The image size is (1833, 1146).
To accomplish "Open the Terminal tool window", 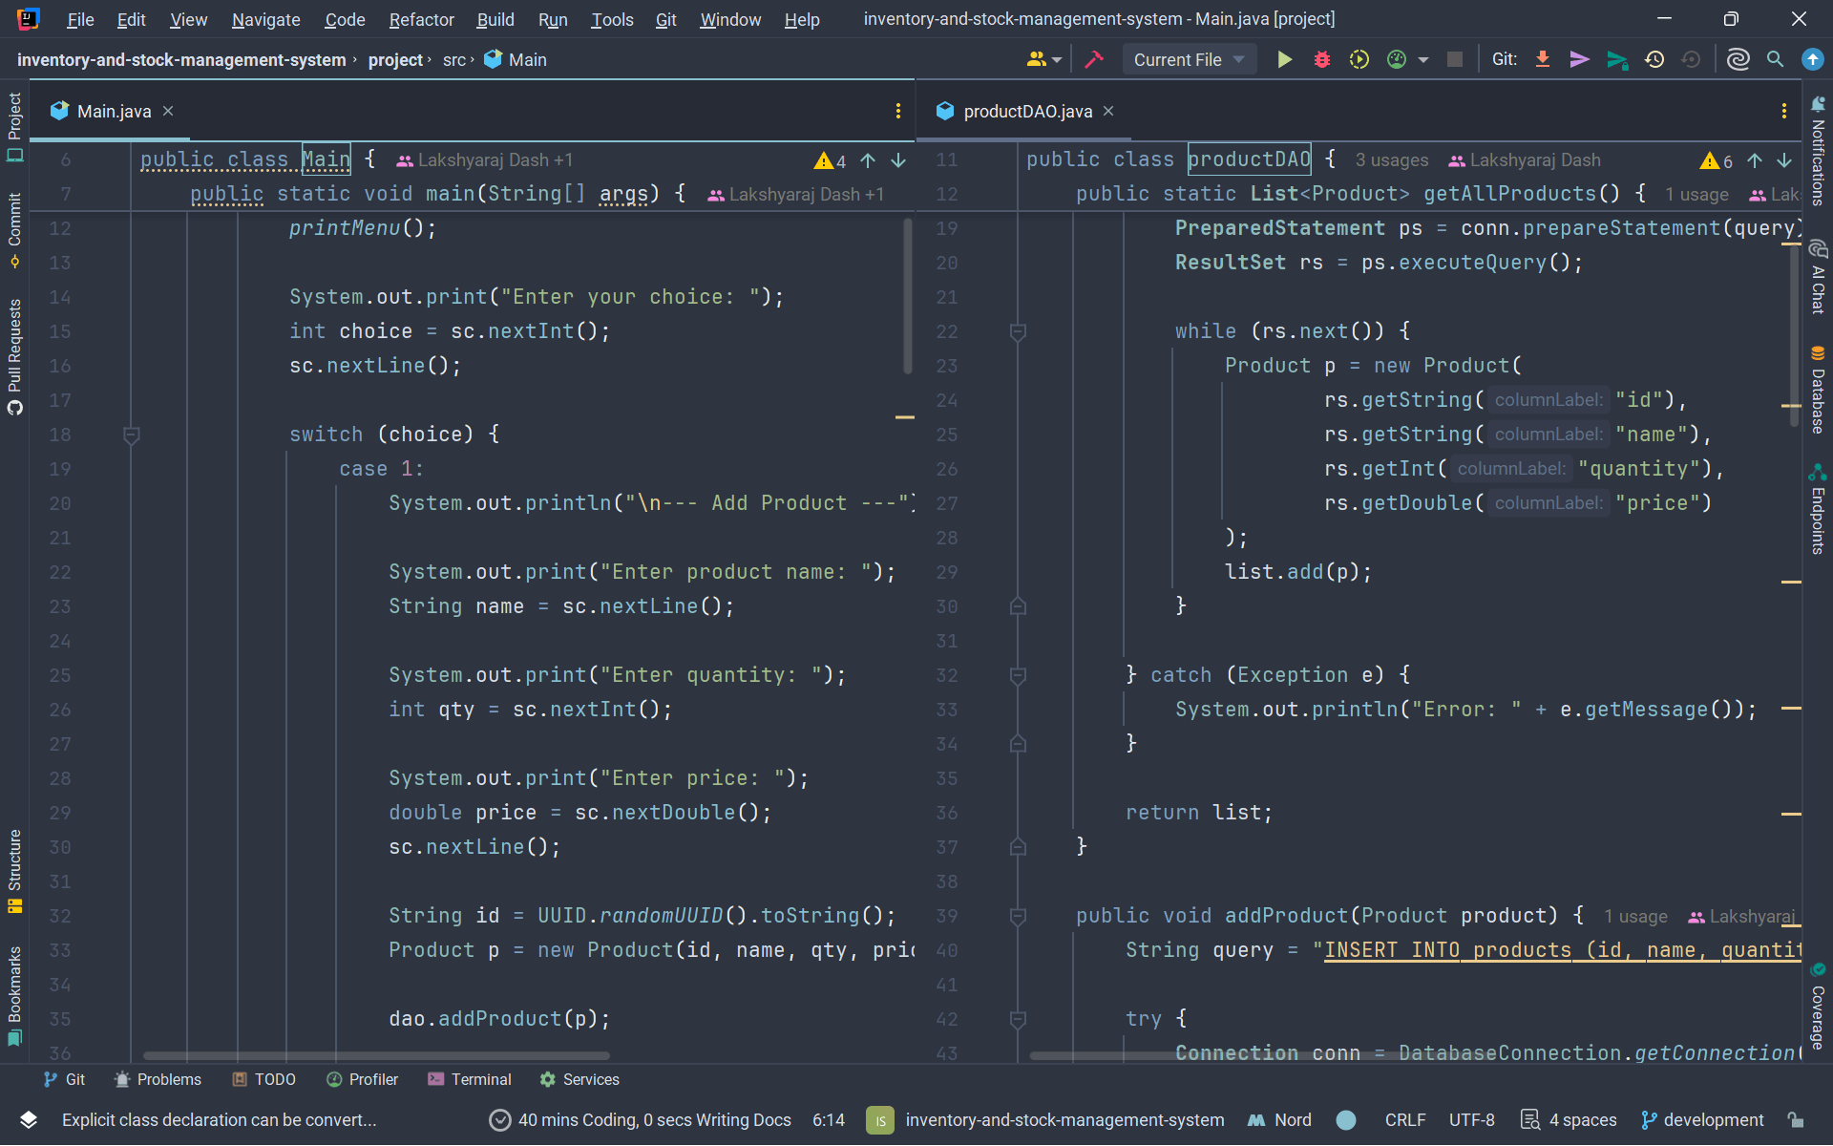I will click(471, 1079).
